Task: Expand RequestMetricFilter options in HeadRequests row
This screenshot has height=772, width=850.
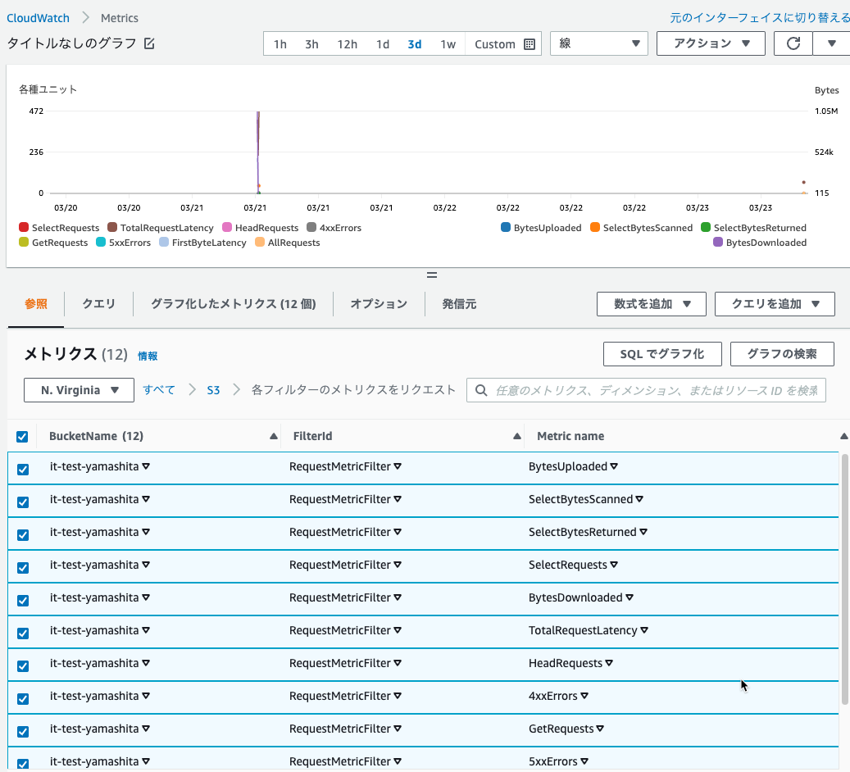Action: pos(398,662)
